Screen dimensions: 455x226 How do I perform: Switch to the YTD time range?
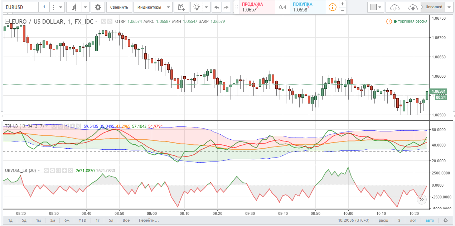click(x=82, y=220)
